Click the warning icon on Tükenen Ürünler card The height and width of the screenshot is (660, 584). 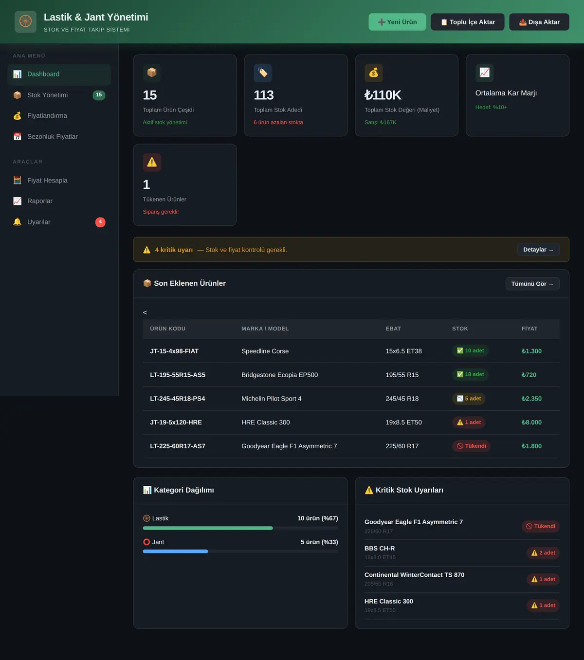point(152,162)
